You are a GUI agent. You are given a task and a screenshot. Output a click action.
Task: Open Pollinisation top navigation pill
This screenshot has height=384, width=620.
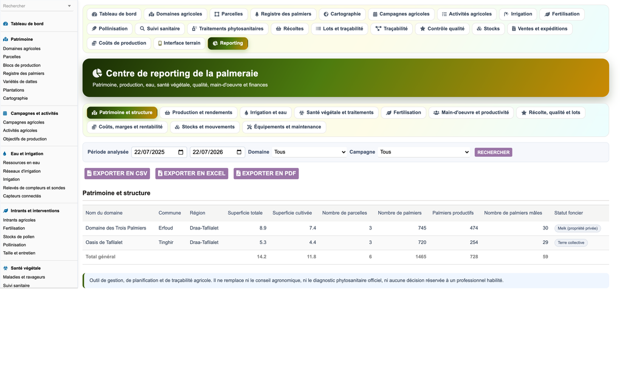click(109, 28)
